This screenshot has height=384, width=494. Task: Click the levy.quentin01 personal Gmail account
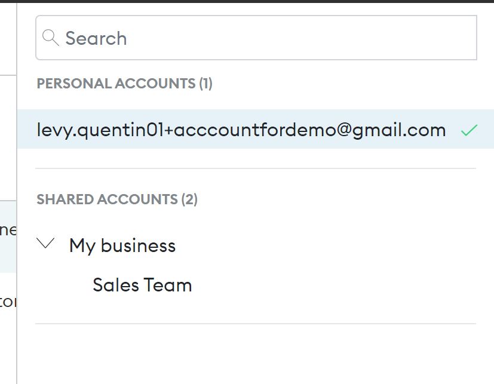241,130
